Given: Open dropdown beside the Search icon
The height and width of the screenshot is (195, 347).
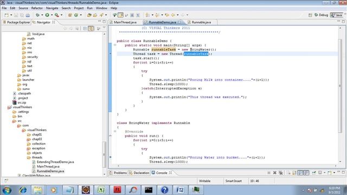Looking at the screenshot, I should click(x=106, y=15).
